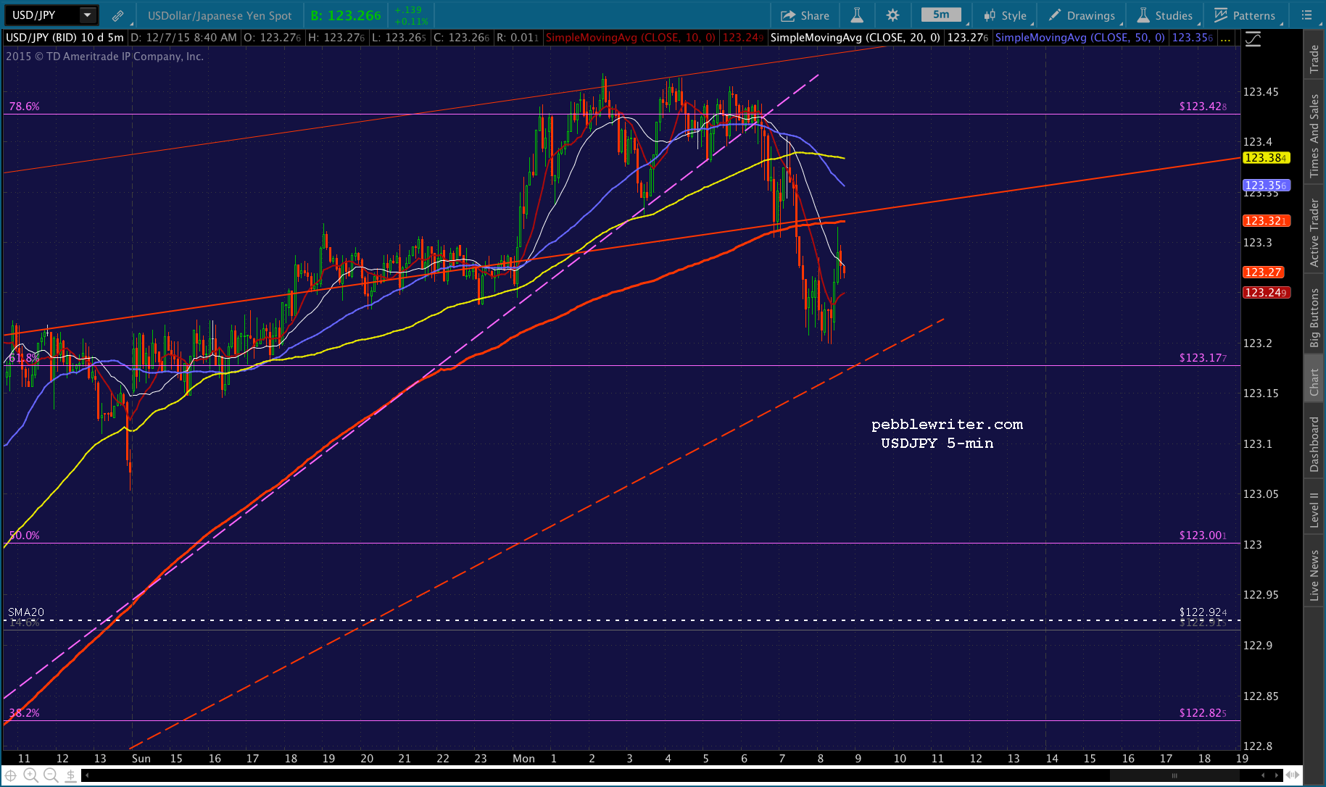Toggle the price scale curve icon
Viewport: 1326px width, 787px height.
tap(1253, 39)
